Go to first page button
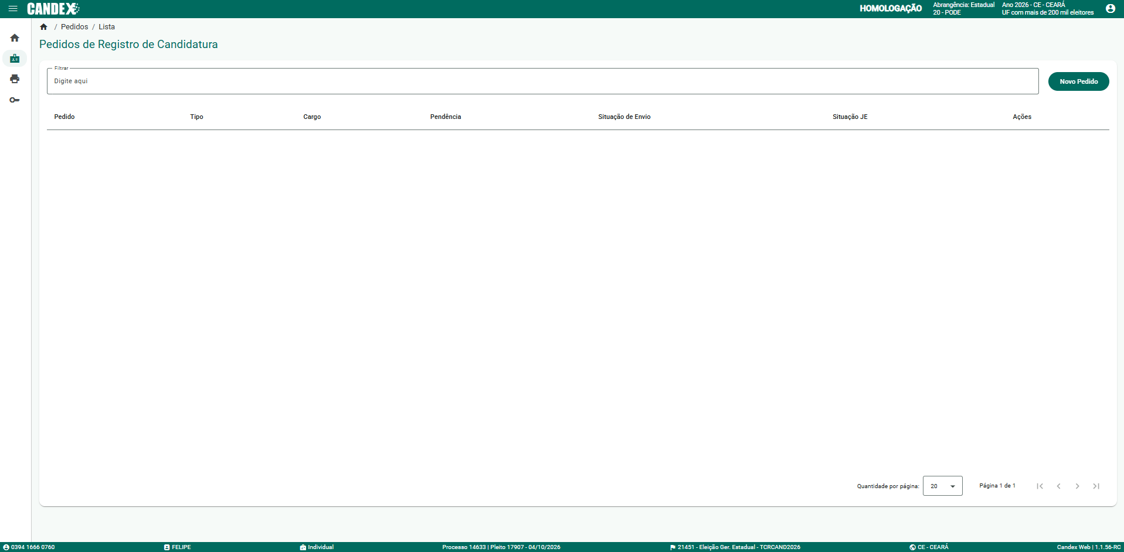This screenshot has width=1124, height=552. tap(1040, 486)
